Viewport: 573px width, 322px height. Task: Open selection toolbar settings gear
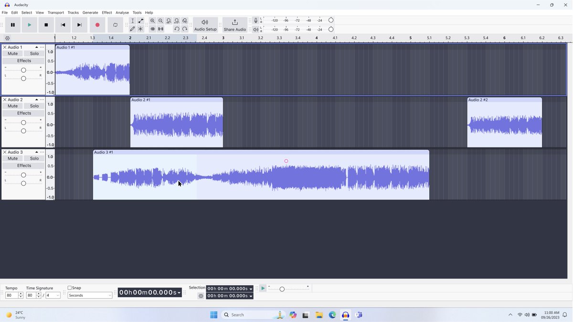click(x=201, y=296)
